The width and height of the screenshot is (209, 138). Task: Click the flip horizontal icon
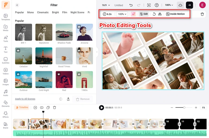click(x=160, y=14)
